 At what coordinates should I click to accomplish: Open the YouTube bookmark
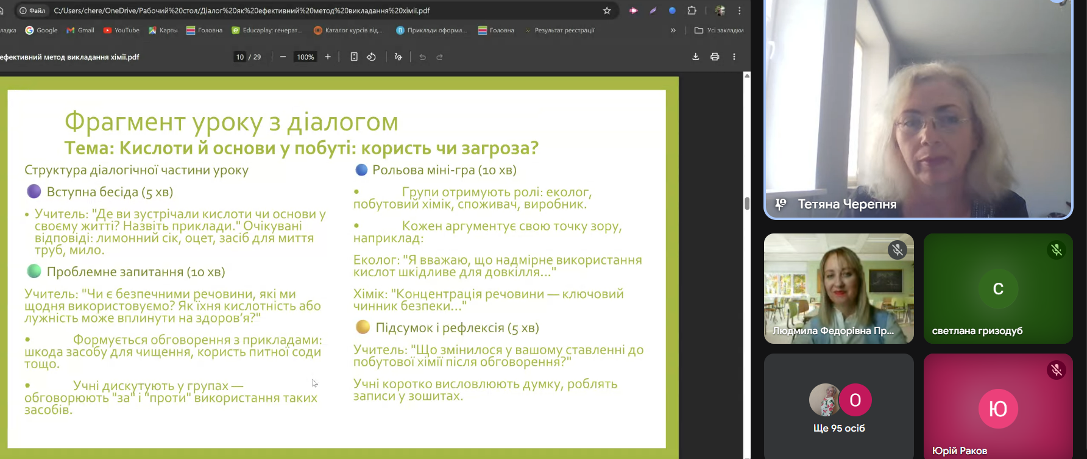pos(121,30)
